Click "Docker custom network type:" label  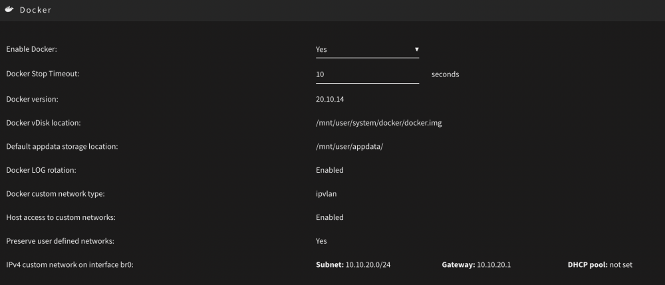coord(56,194)
